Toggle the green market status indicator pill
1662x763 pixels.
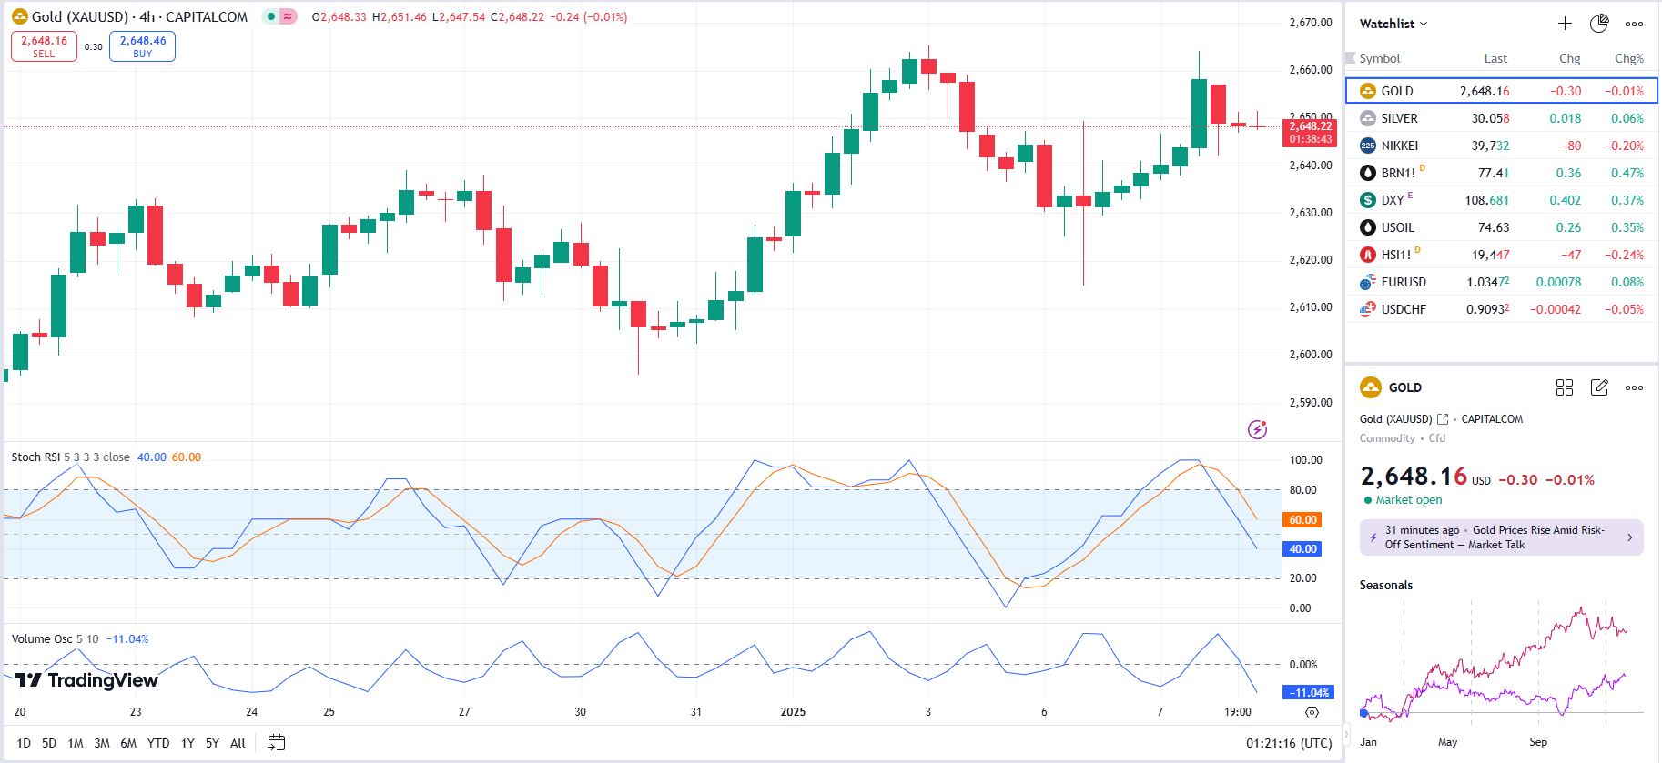coord(279,16)
